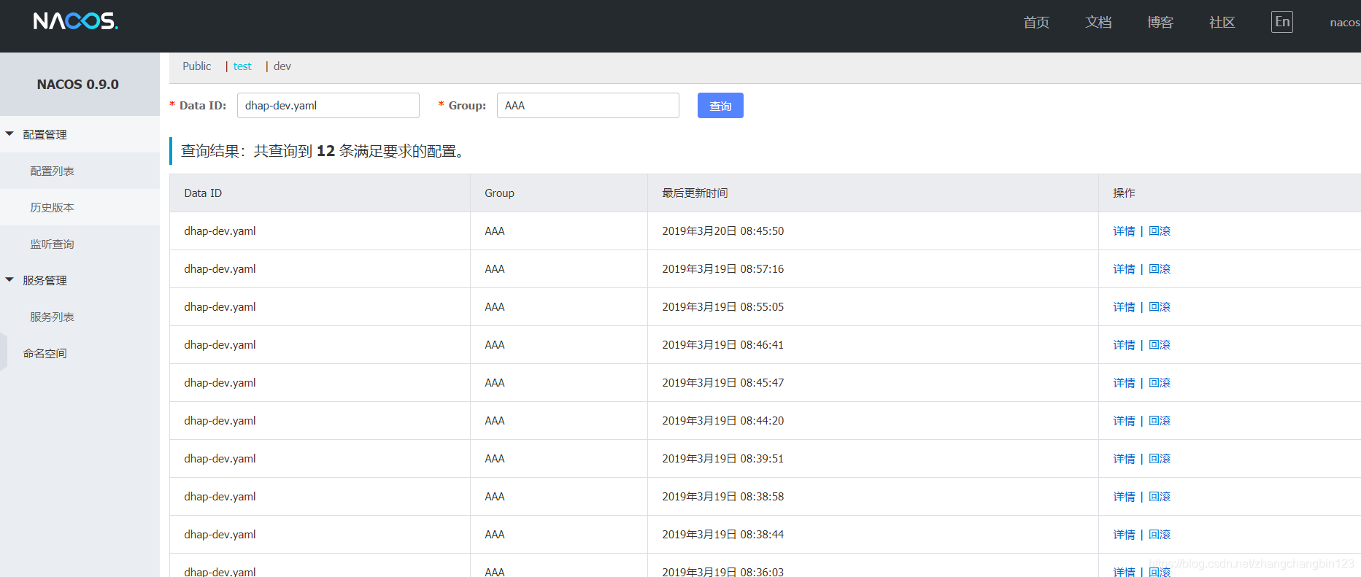Image resolution: width=1361 pixels, height=577 pixels.
Task: Open 博客 in top navigation
Action: coord(1160,23)
